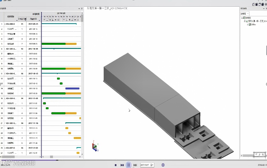
Task: Collapse task group in row 6
Action: click(5, 49)
